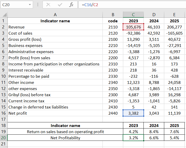Image resolution: width=186 pixels, height=148 pixels.
Task: Select row 1 header
Action: (x=4, y=21)
